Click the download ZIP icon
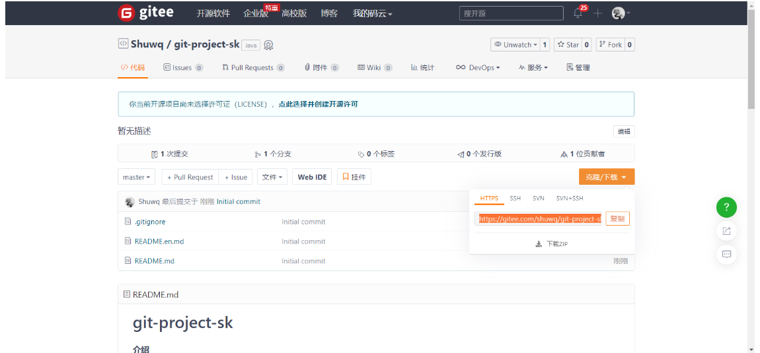This screenshot has height=353, width=760. click(539, 244)
